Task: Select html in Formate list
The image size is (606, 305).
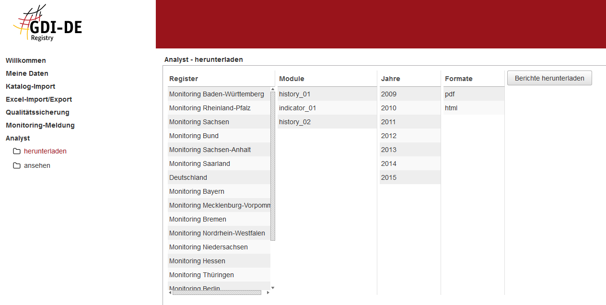Action: [x=451, y=108]
